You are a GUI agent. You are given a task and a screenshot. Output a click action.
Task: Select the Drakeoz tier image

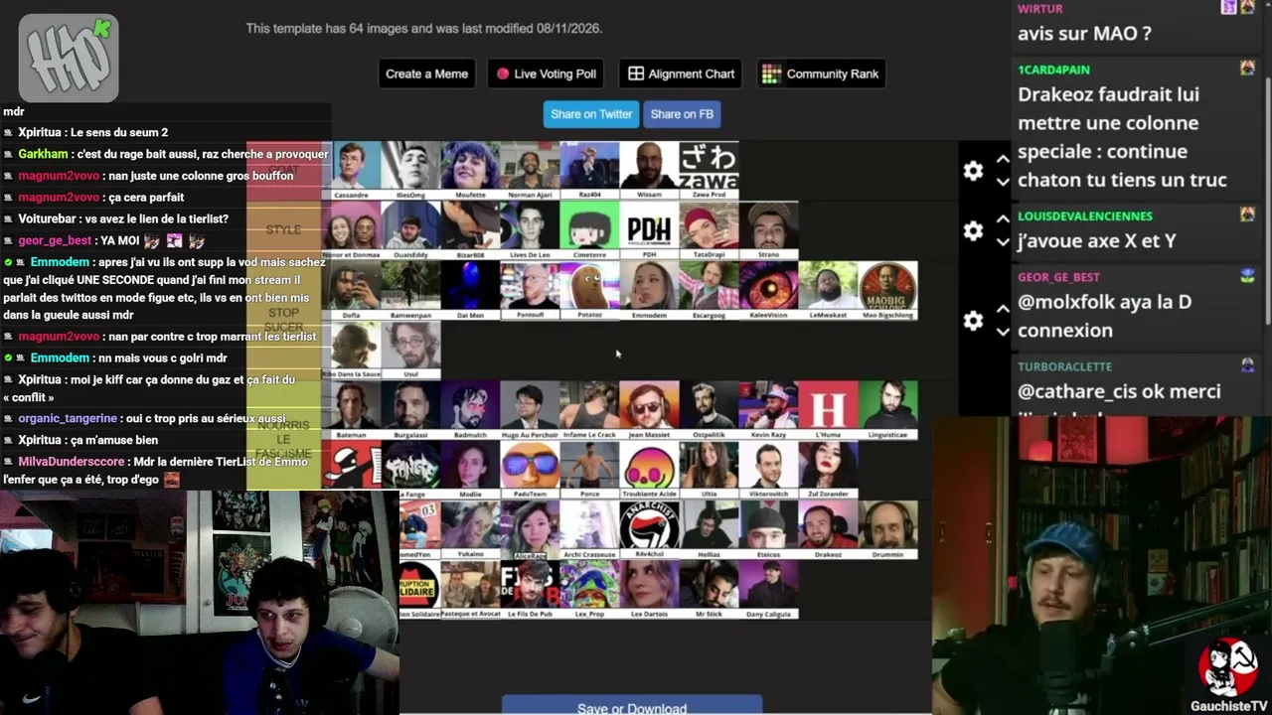[x=828, y=528]
